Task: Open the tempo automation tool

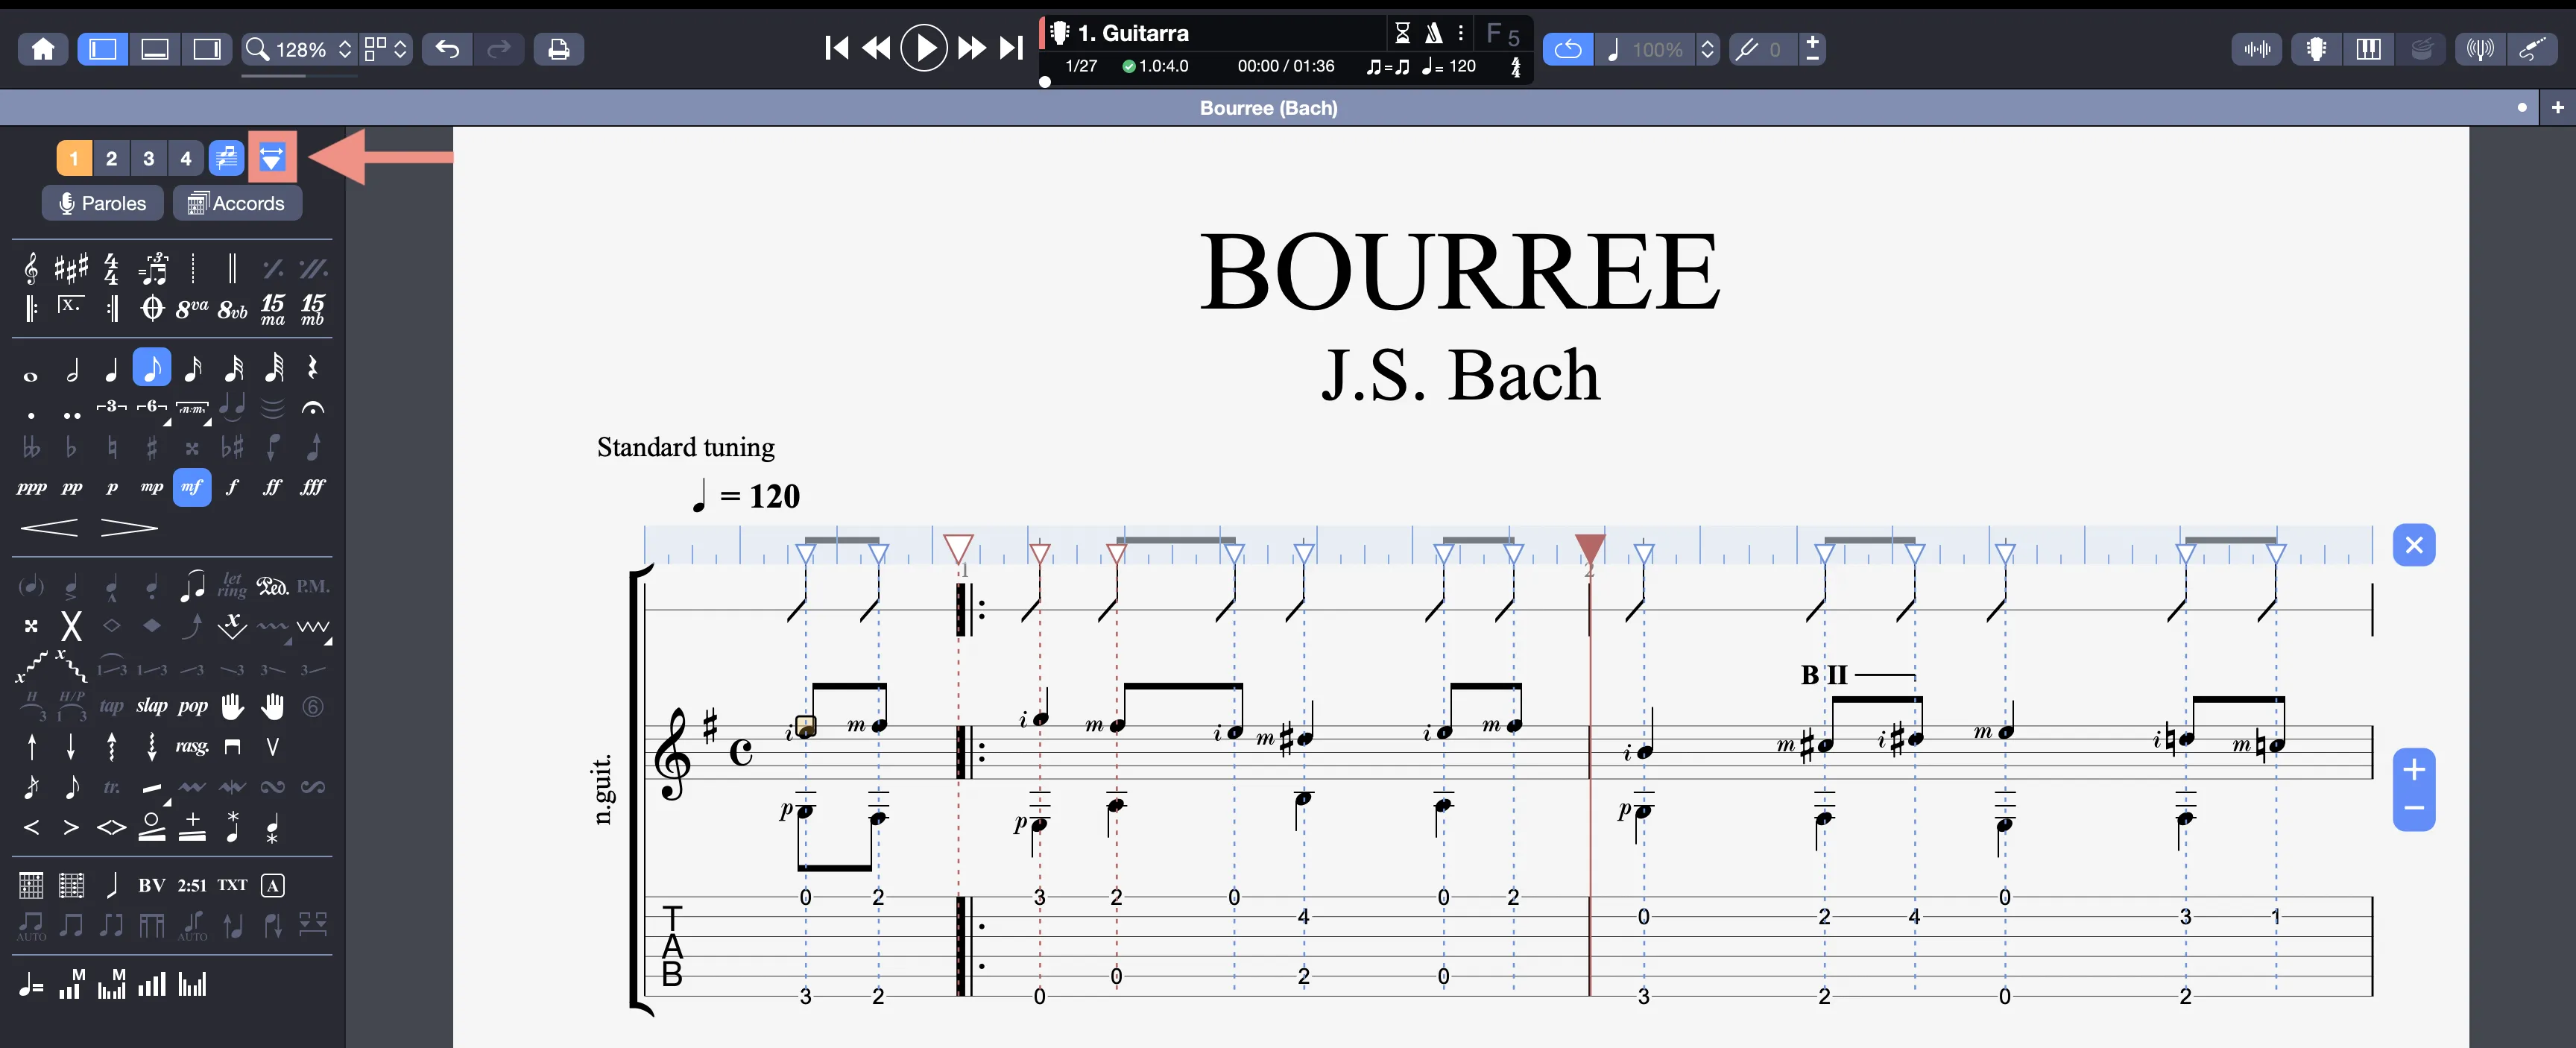Action: click(x=31, y=986)
